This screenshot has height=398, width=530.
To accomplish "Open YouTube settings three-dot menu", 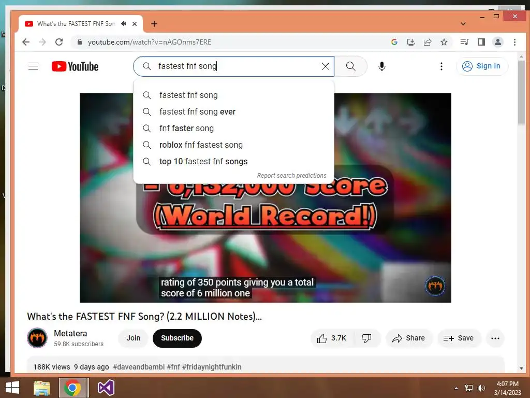I will pyautogui.click(x=441, y=66).
